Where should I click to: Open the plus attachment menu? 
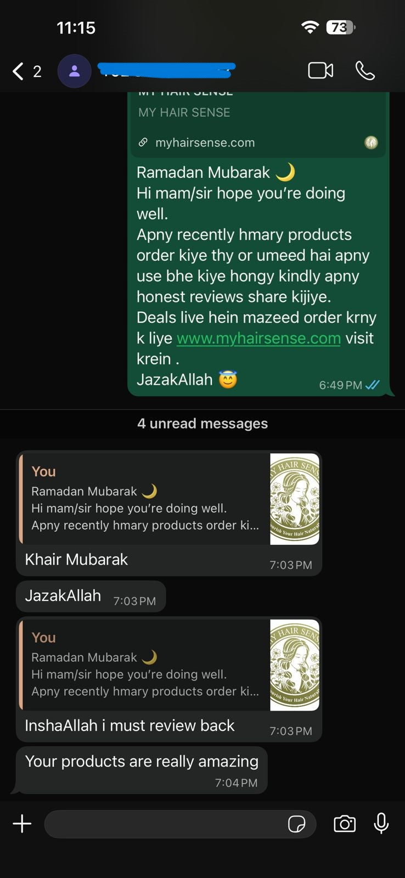coord(22,824)
